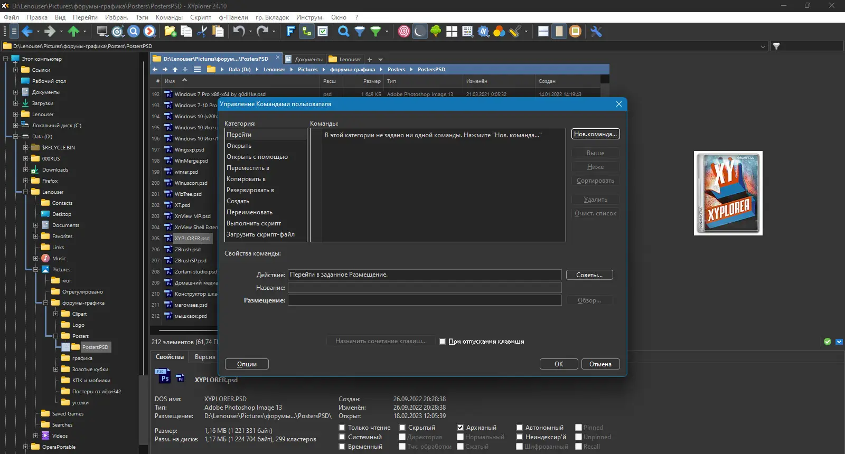The height and width of the screenshot is (454, 845).
Task: Collapse the 'Pictures' tree node
Action: (35, 270)
